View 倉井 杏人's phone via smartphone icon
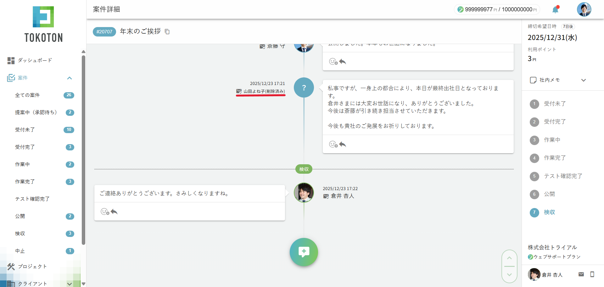This screenshot has height=287, width=604. pyautogui.click(x=593, y=274)
